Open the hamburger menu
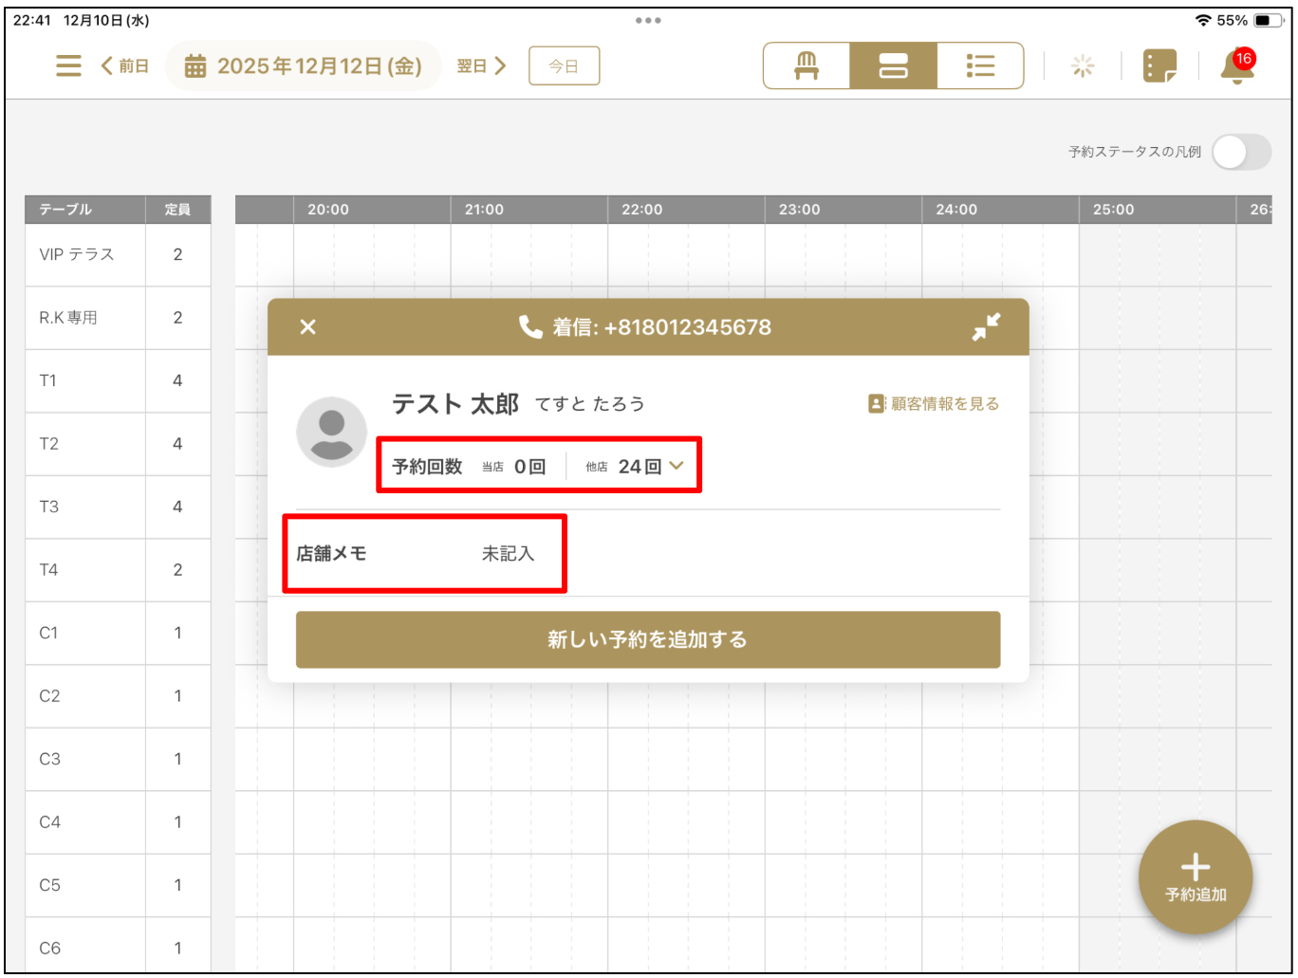The image size is (1298, 978). pyautogui.click(x=68, y=65)
